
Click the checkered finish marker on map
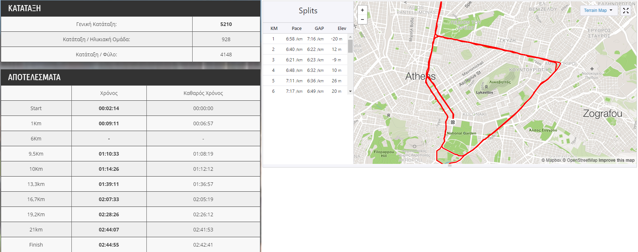[x=453, y=122]
